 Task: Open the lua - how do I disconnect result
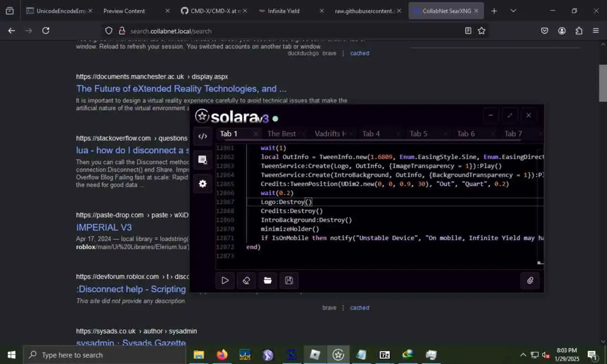coord(133,150)
